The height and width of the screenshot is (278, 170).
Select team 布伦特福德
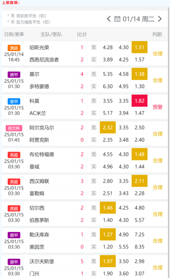click(42, 154)
